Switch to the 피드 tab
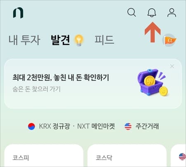Viewport: 186px width, 167px height. [x=104, y=40]
